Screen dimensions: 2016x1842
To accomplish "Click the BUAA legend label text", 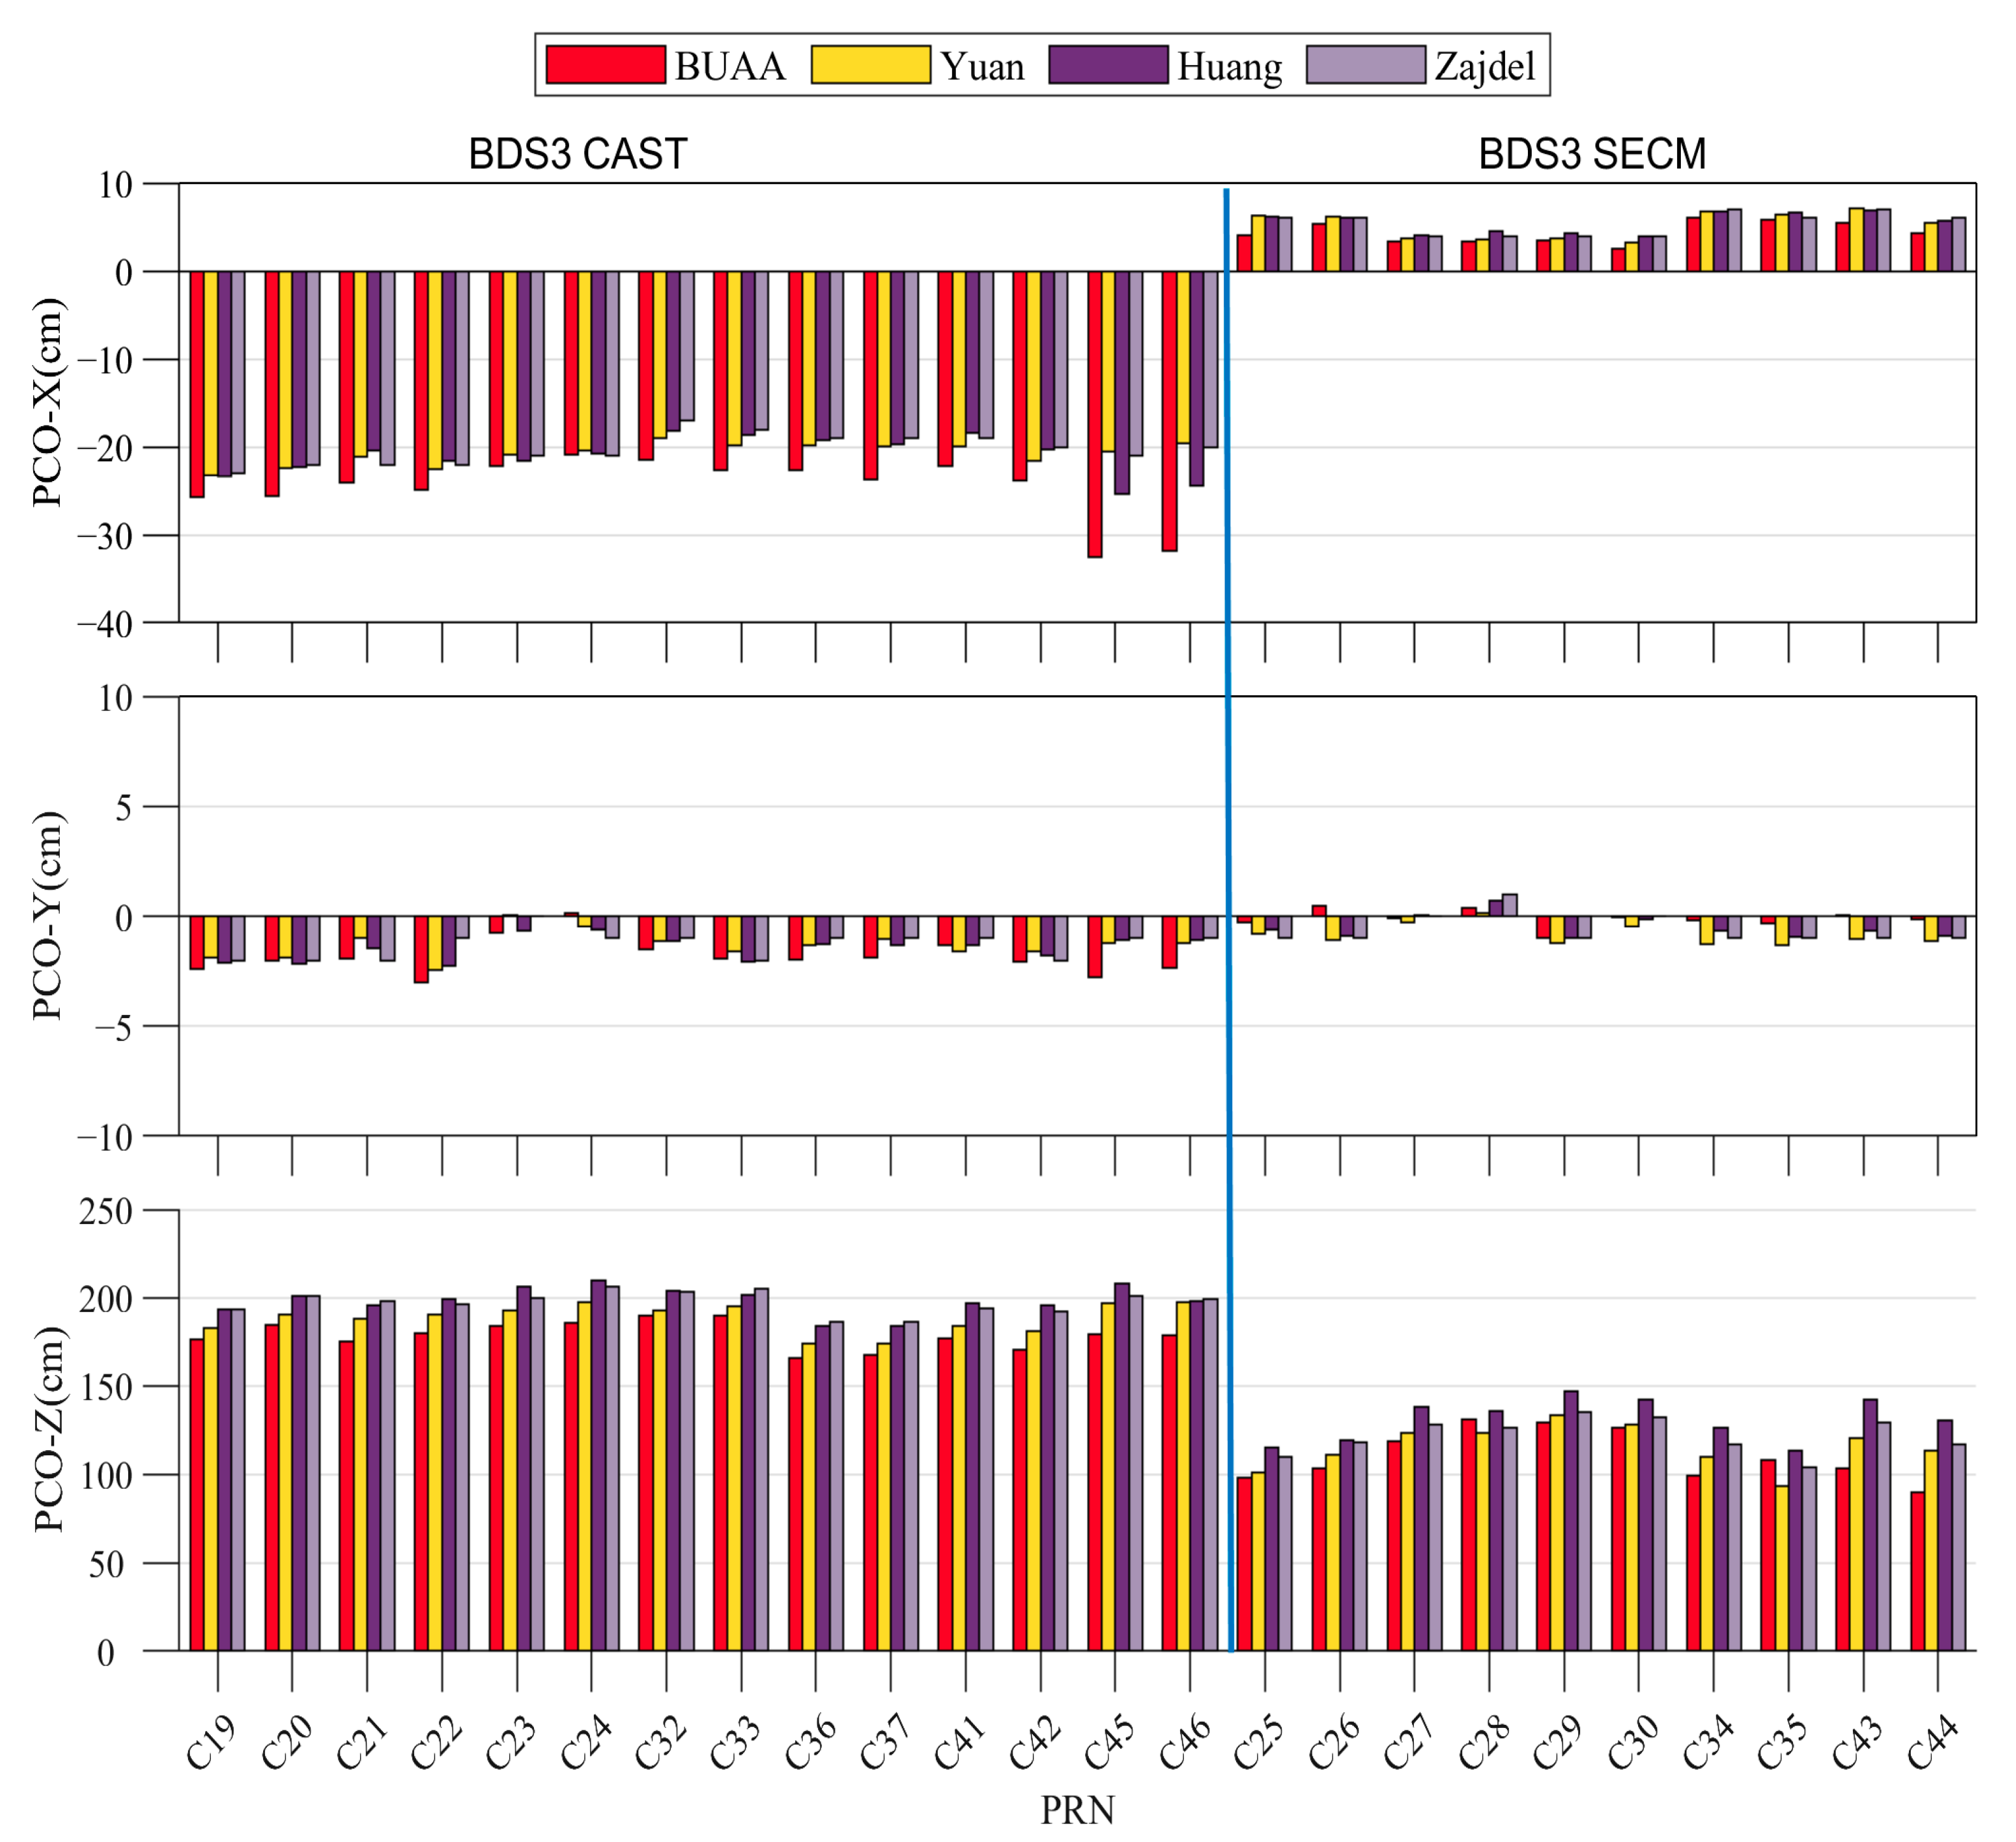I will pos(729,66).
